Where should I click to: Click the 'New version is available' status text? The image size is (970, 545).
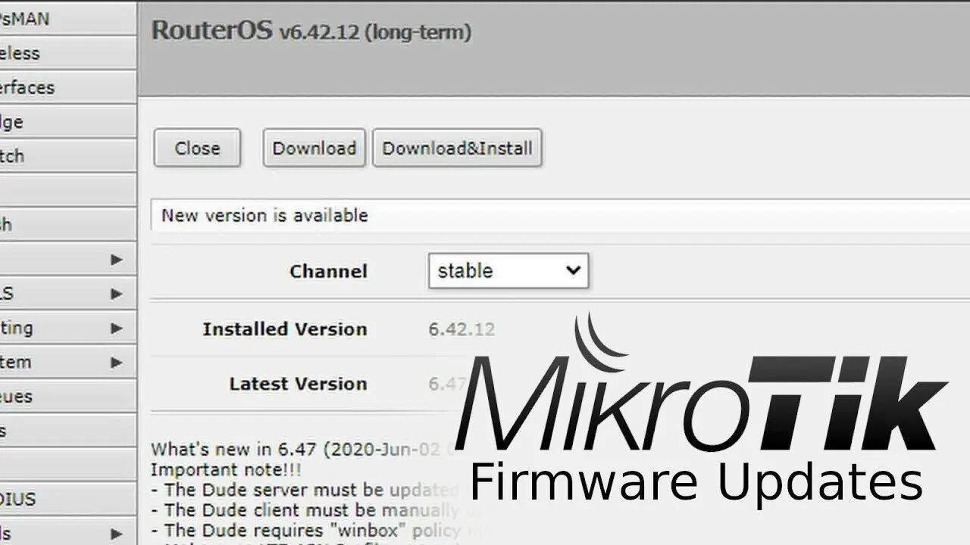[x=264, y=215]
